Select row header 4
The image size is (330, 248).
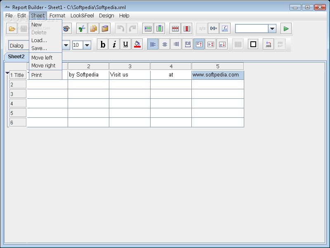click(x=18, y=104)
